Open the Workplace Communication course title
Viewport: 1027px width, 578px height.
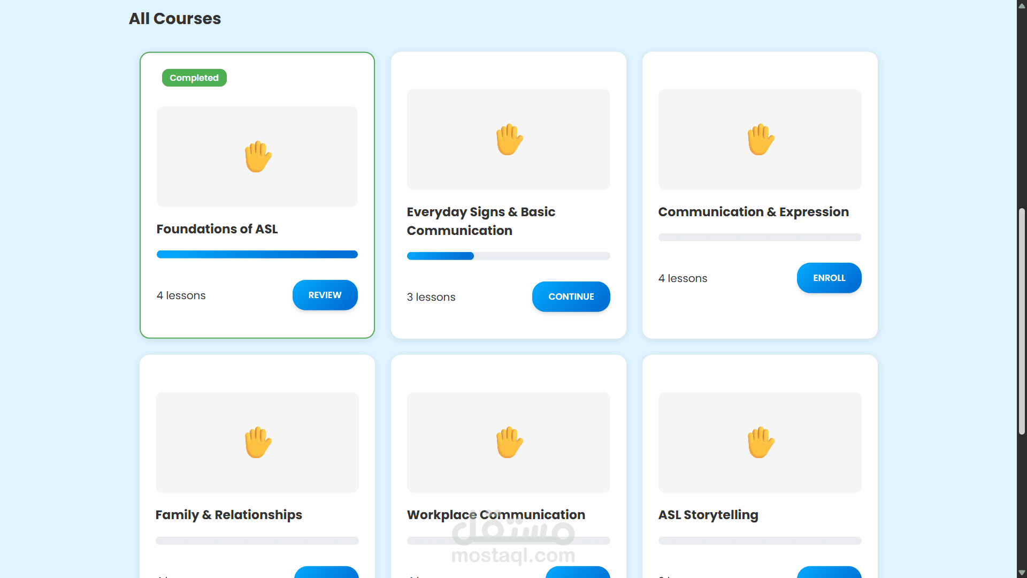495,515
